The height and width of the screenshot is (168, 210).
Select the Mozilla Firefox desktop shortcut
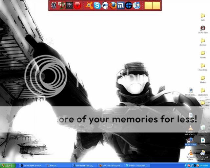(x=190, y=140)
